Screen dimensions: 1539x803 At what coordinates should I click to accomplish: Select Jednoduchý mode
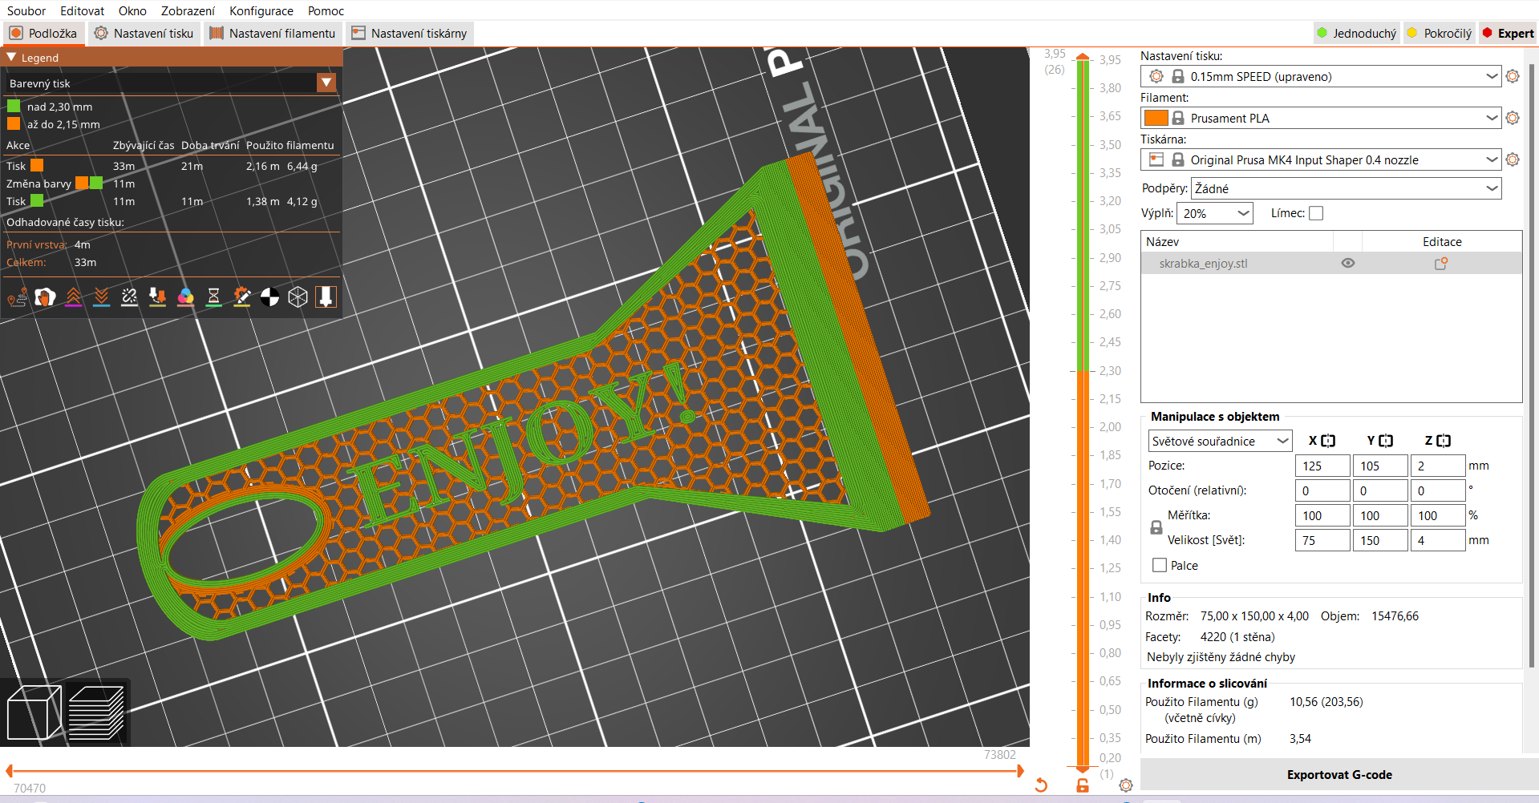(1356, 33)
